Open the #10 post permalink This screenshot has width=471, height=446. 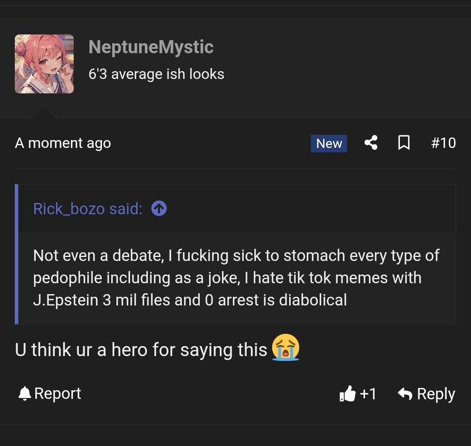click(x=443, y=143)
